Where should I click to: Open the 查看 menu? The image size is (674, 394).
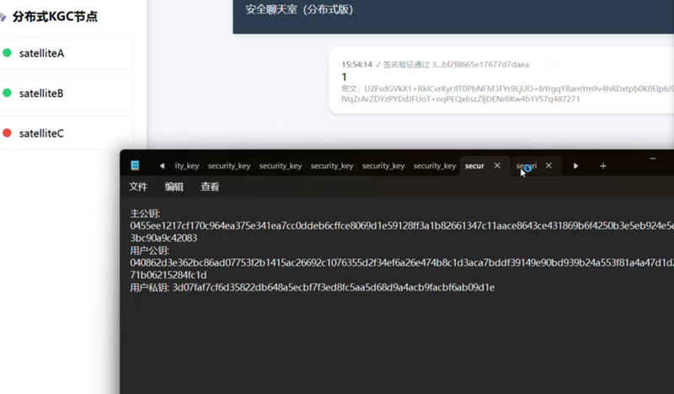pos(210,186)
